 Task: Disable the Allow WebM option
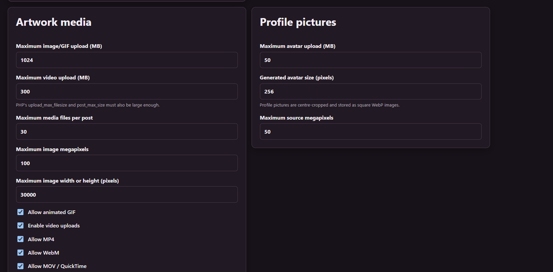[x=20, y=253]
